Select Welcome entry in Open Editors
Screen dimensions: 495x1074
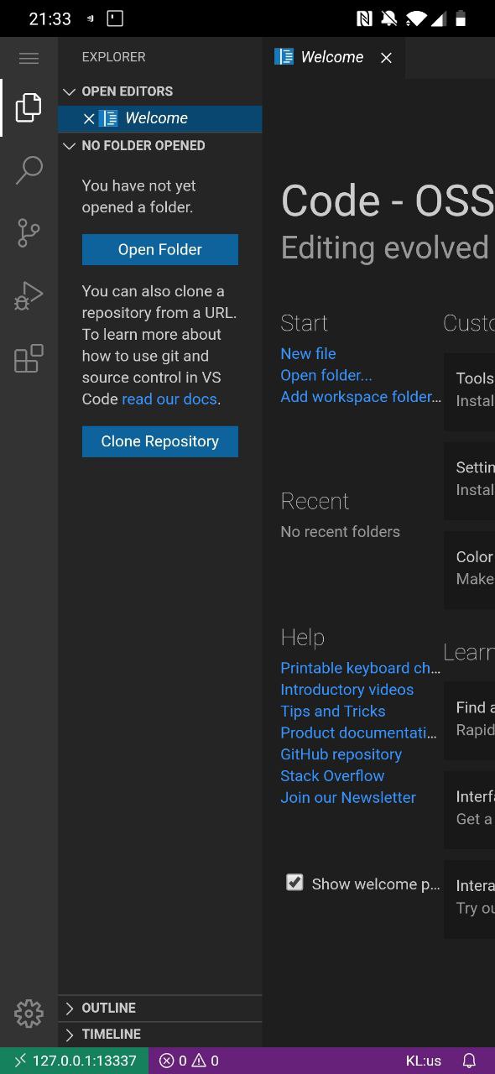159,119
